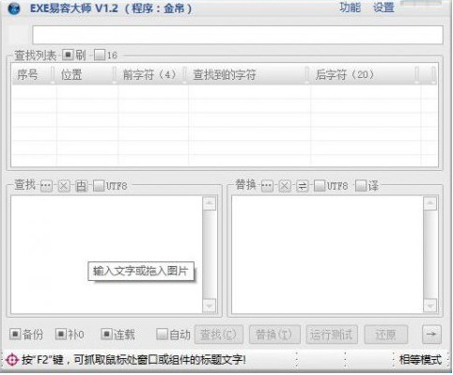This screenshot has height=375, width=453.
Task: Click the 替换(T) button
Action: [x=274, y=335]
